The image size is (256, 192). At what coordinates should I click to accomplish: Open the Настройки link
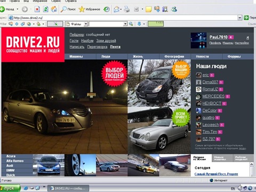[242, 43]
